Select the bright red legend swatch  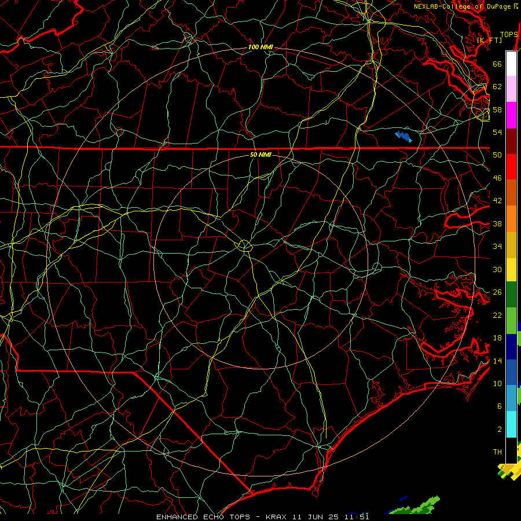[x=511, y=167]
